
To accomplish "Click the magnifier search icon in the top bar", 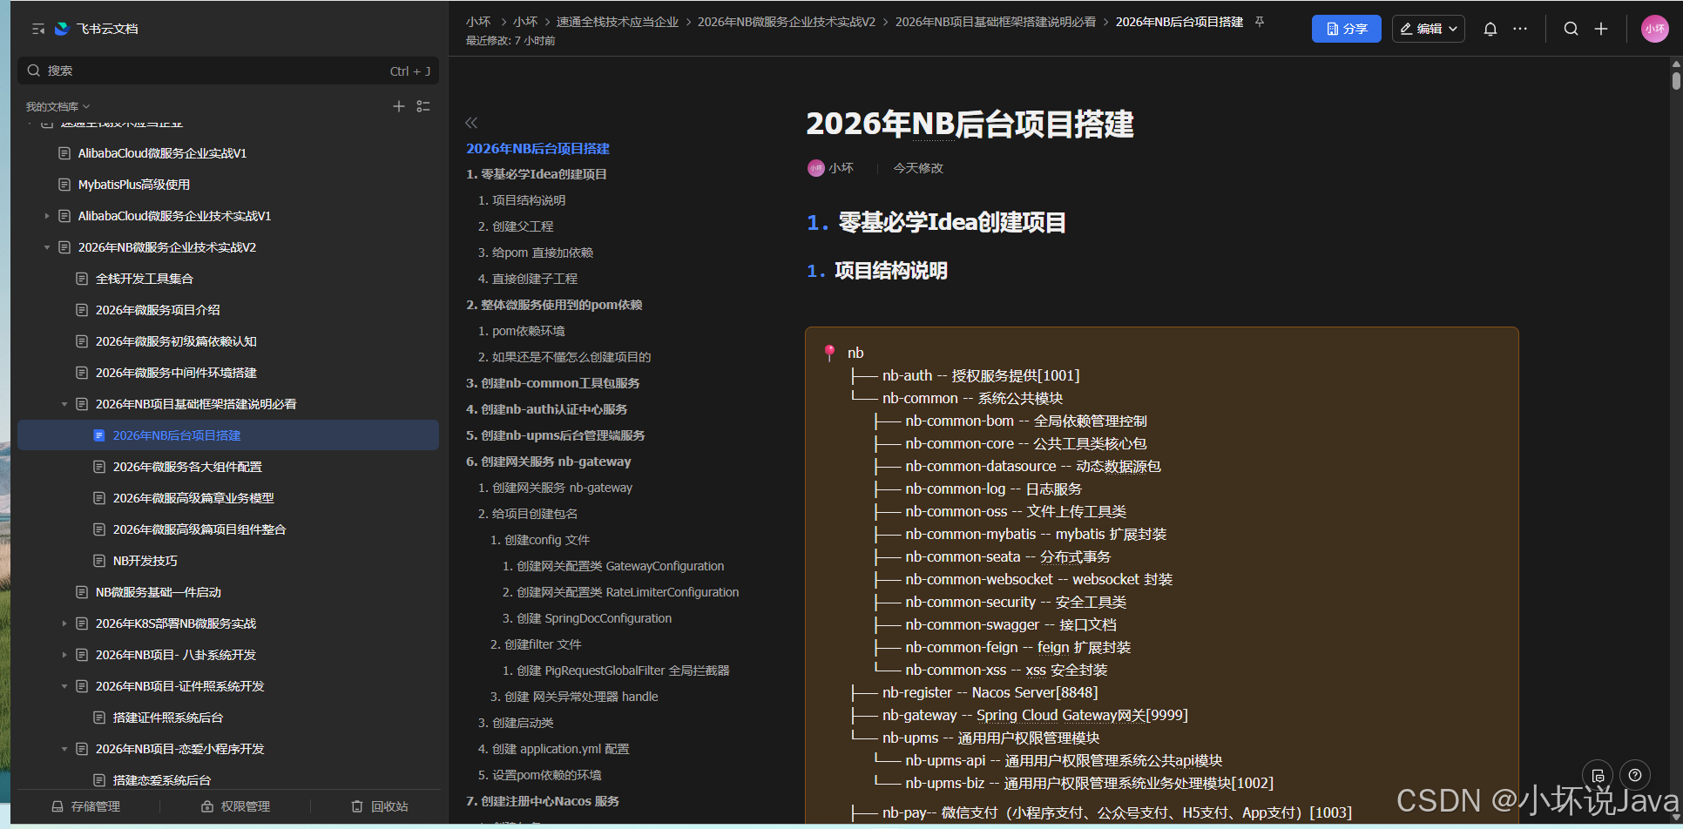I will click(x=1571, y=29).
